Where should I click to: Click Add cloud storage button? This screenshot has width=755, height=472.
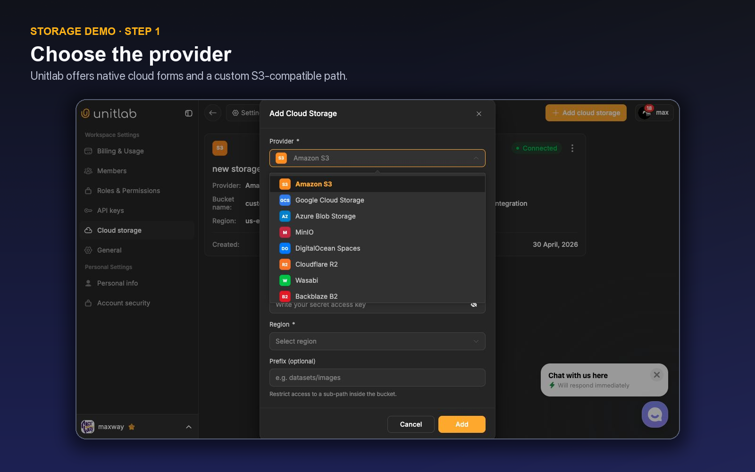tap(586, 113)
